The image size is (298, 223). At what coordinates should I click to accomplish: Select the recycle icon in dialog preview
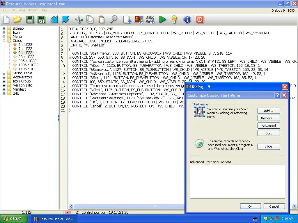[199, 143]
